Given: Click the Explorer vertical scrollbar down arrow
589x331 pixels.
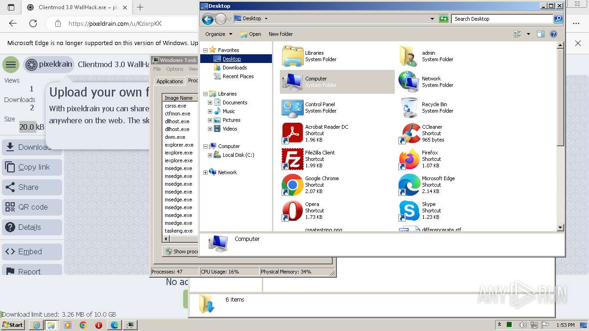Looking at the screenshot, I should pos(560,228).
